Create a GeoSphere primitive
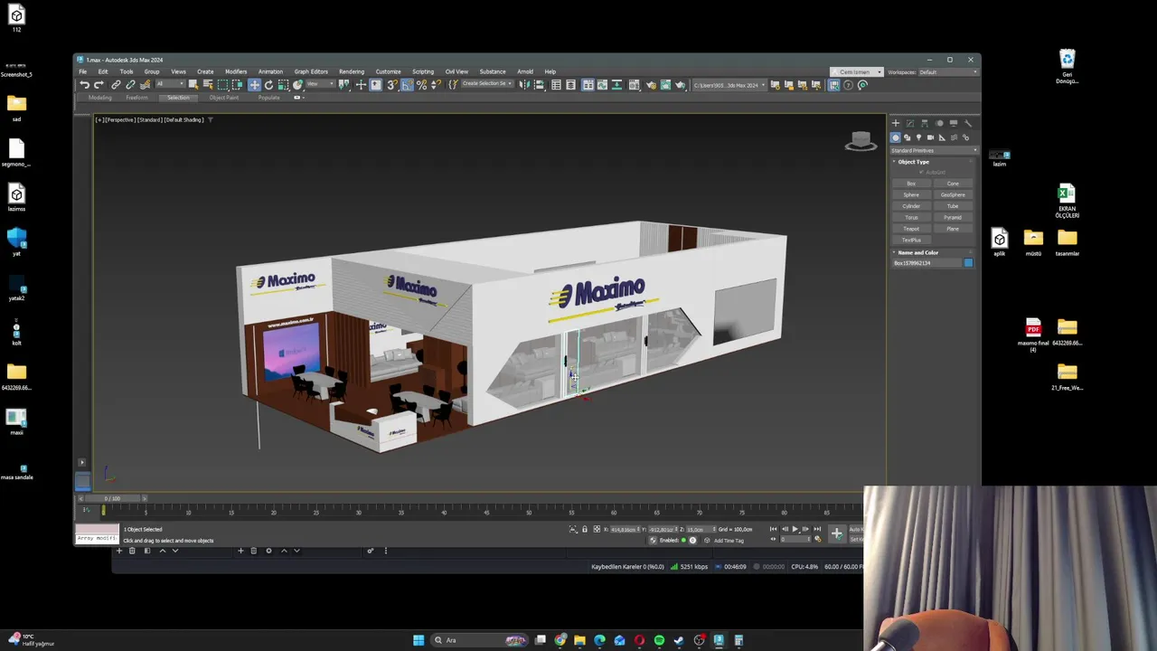The image size is (1157, 651). pyautogui.click(x=953, y=194)
